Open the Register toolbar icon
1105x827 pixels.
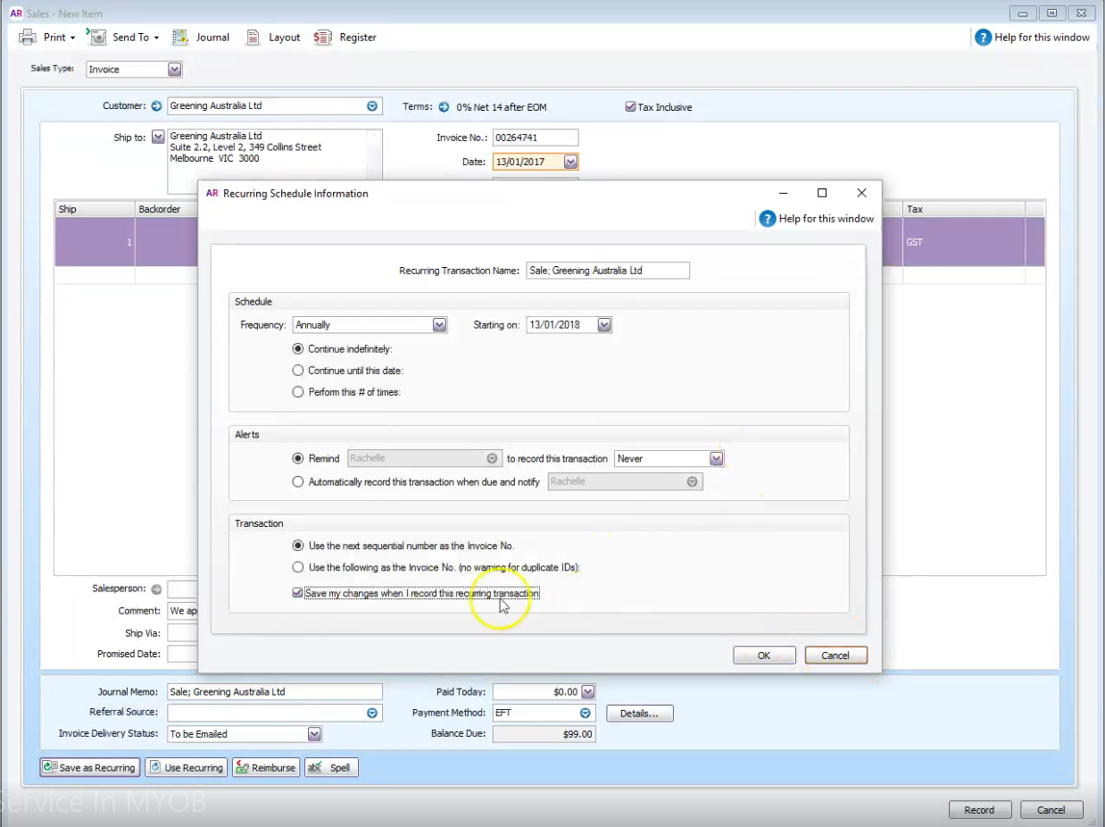(345, 38)
